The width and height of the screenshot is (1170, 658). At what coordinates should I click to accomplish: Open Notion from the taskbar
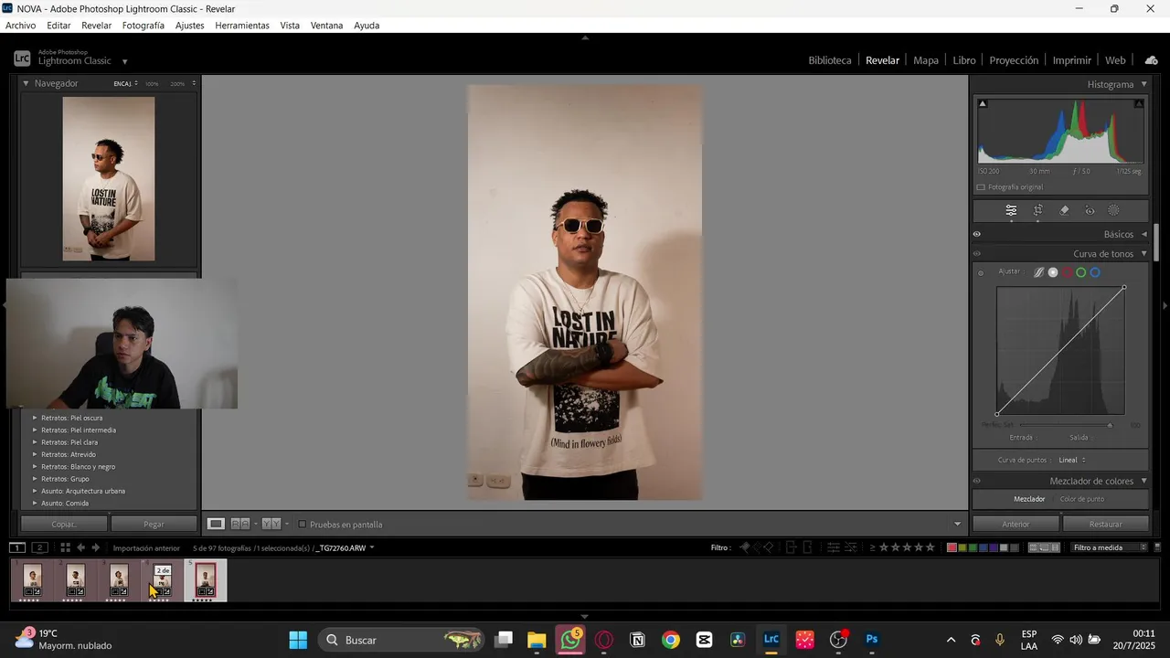click(637, 640)
